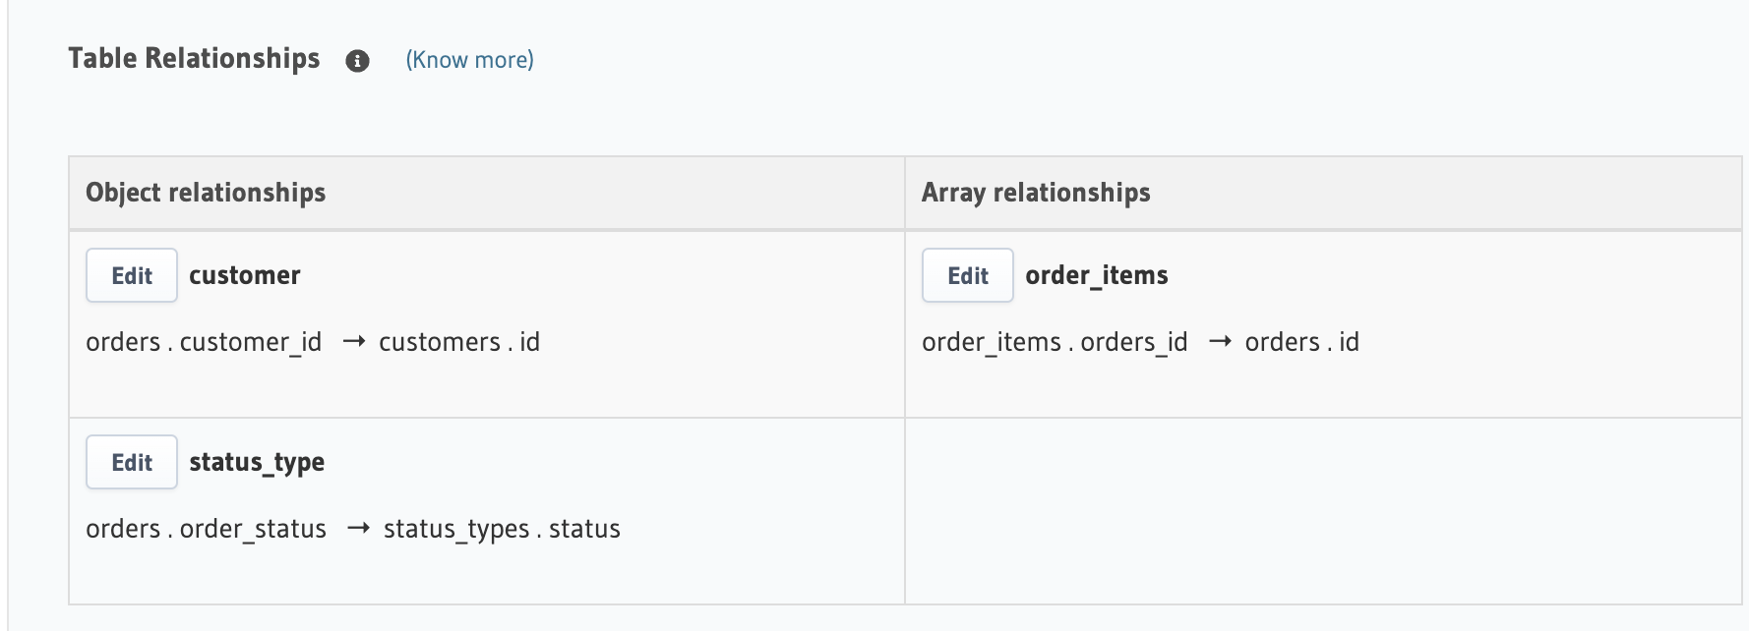Click the orders . order_status text

point(206,529)
